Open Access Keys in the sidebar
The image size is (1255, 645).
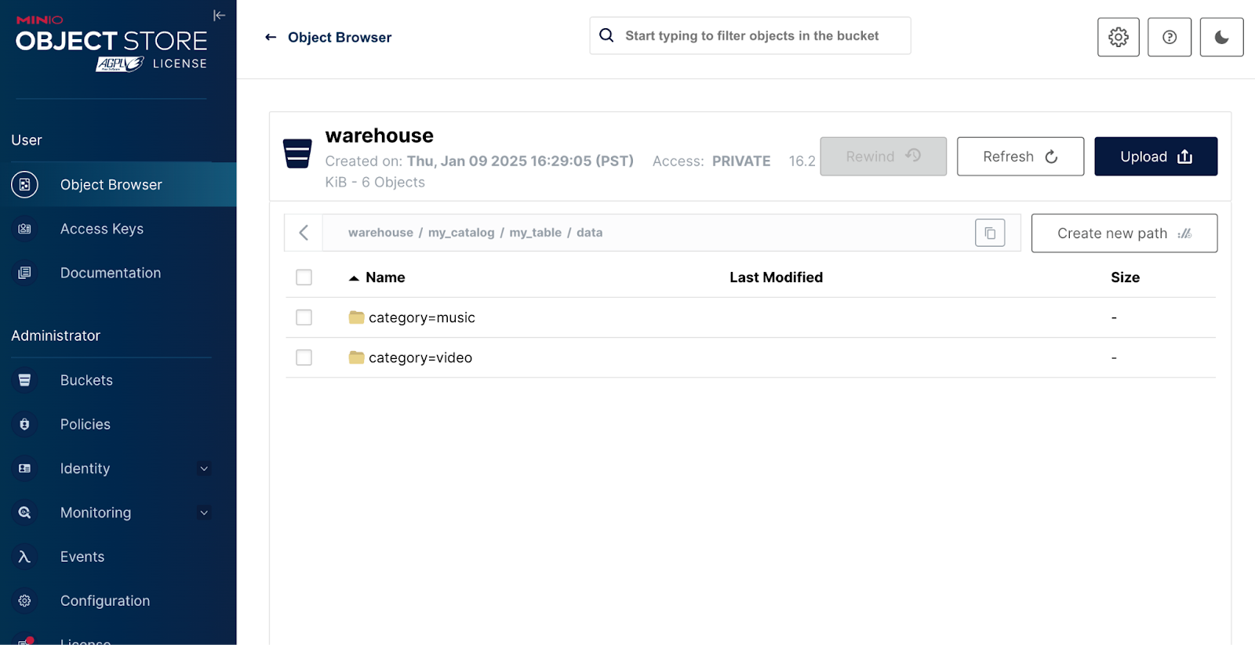tap(102, 229)
